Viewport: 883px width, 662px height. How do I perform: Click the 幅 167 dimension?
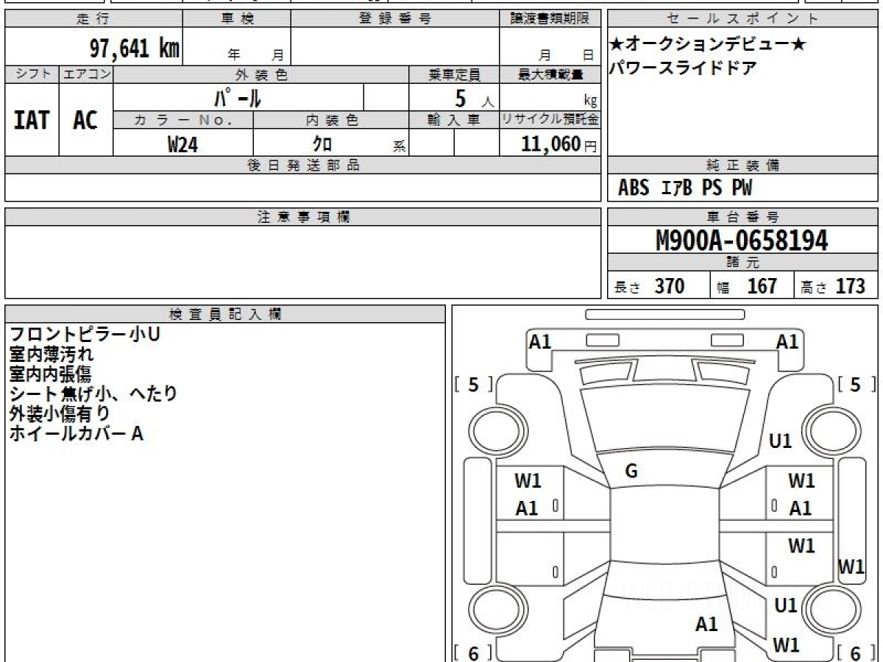[747, 286]
